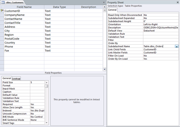
Task: Click the Field Properties scrollbar down arrow
Action: point(47,123)
